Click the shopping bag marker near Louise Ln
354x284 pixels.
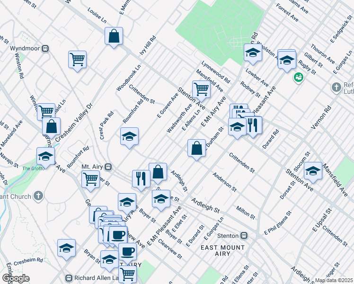coord(114,36)
